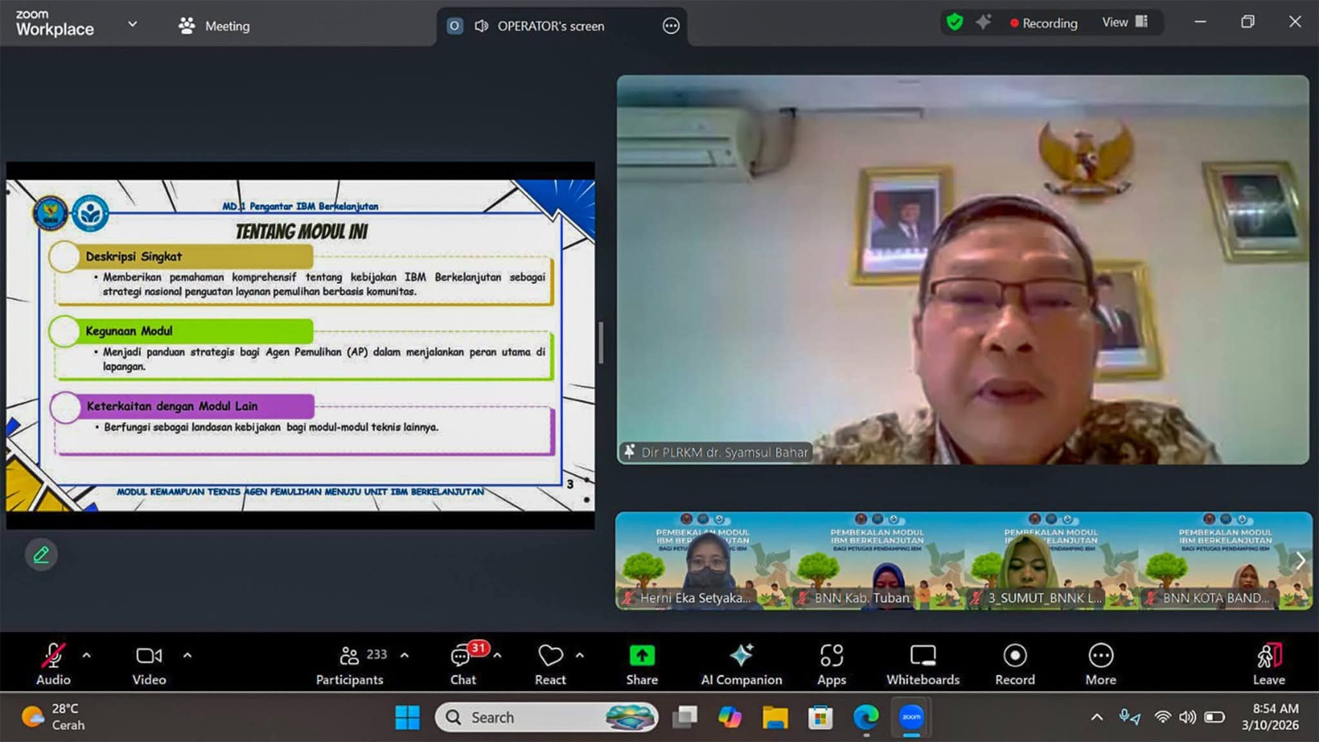The width and height of the screenshot is (1319, 742).
Task: Open the More options ellipsis icon
Action: [1100, 656]
